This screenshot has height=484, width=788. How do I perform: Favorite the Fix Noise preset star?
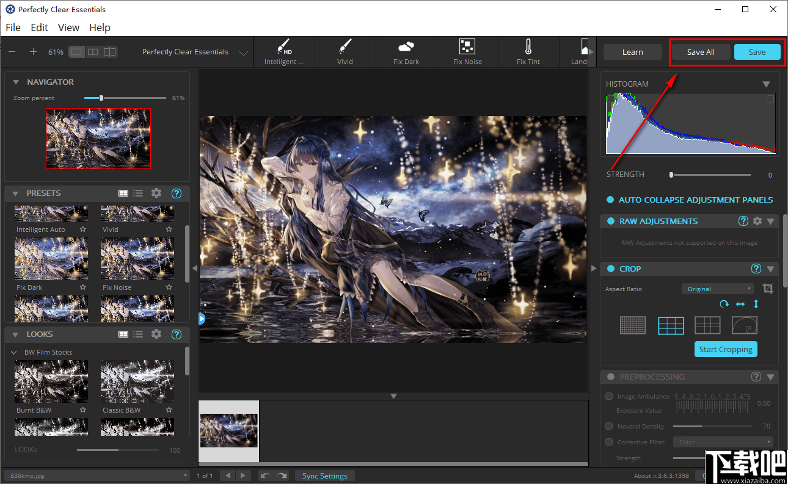169,287
